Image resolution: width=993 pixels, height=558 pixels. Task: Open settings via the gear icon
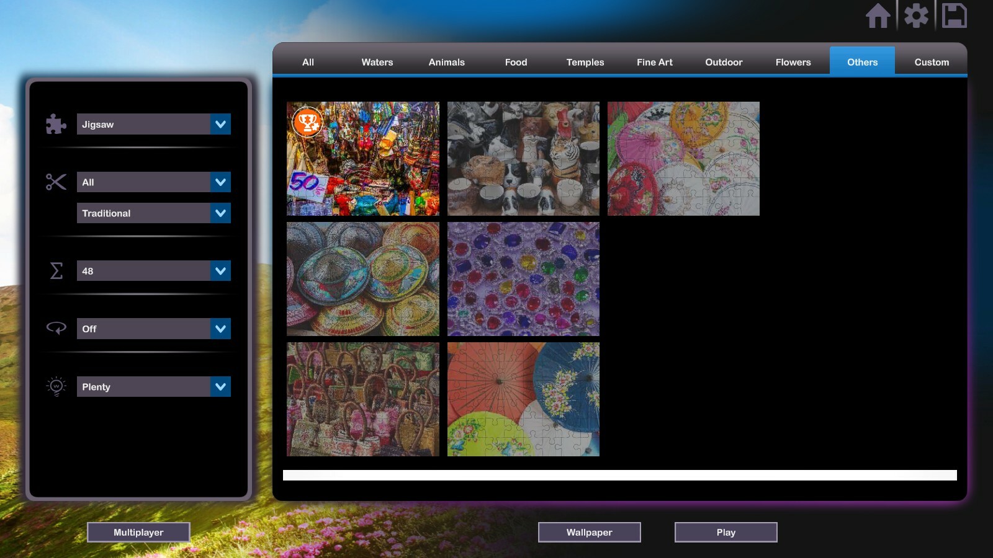[917, 17]
